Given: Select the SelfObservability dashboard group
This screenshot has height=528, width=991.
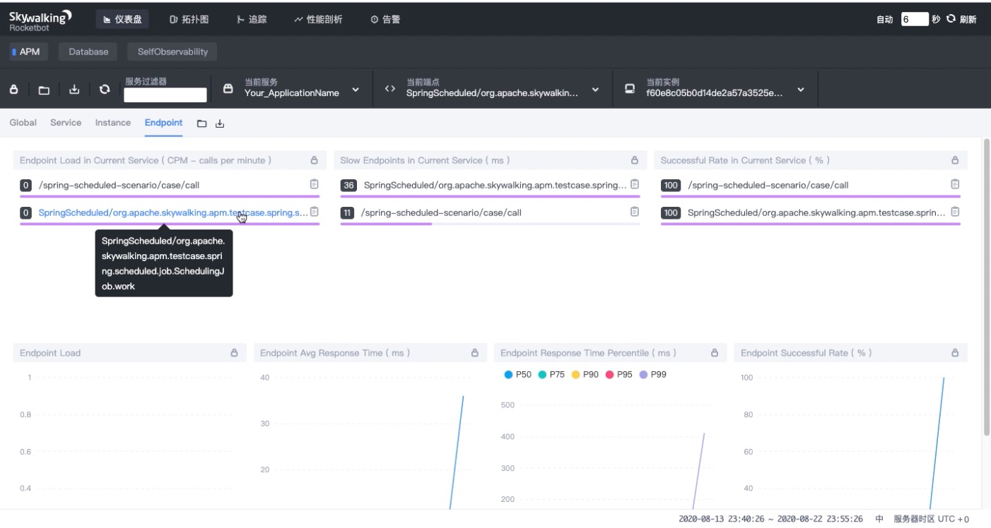Looking at the screenshot, I should pos(172,52).
